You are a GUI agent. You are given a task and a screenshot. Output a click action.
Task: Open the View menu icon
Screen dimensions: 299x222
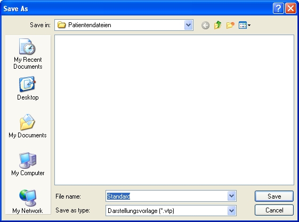coord(245,25)
